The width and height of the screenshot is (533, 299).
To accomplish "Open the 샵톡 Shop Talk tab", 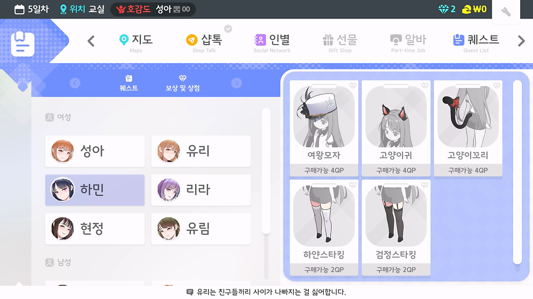I will click(x=204, y=43).
